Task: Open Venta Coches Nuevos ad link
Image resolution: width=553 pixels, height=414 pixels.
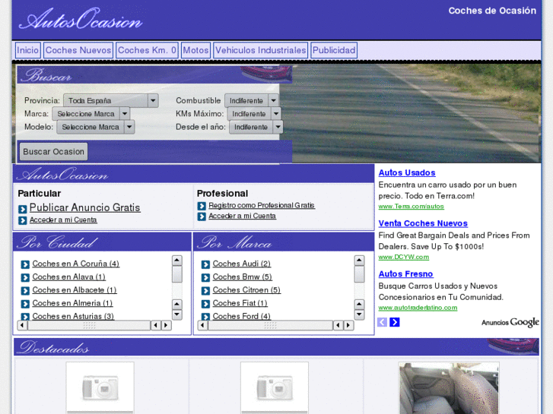Action: [x=423, y=223]
